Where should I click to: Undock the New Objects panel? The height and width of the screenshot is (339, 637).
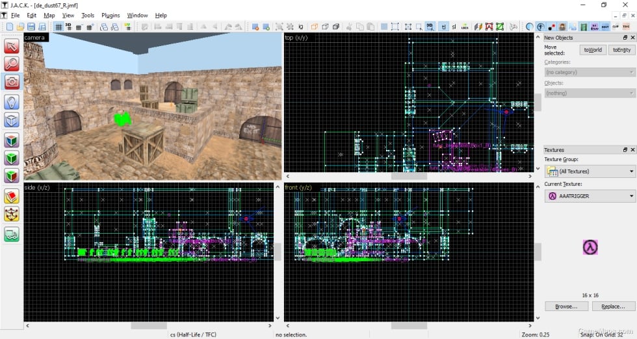coord(625,38)
